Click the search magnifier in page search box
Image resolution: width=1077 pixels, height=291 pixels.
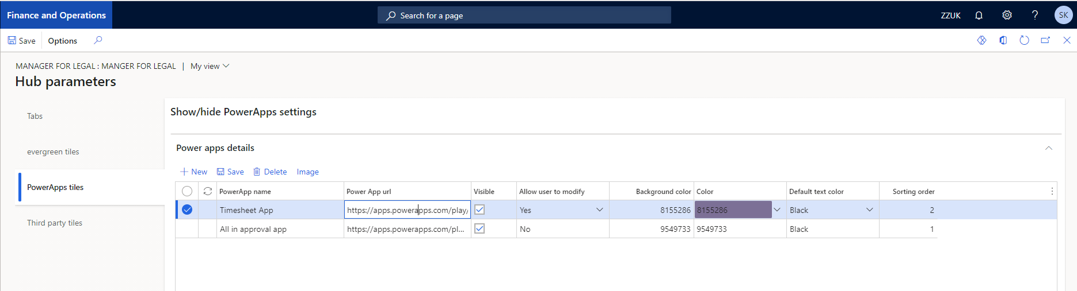[391, 15]
